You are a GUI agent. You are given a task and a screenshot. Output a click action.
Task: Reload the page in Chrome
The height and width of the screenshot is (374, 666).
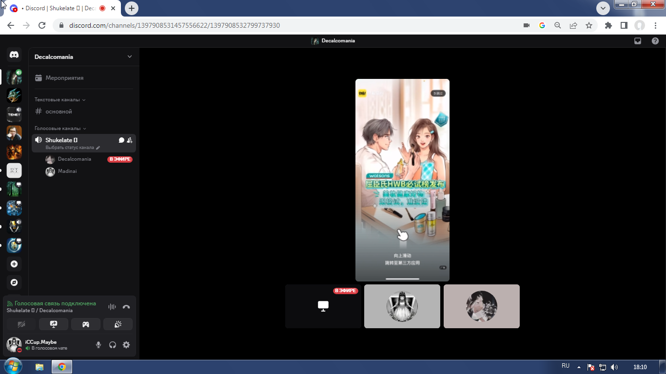click(42, 25)
